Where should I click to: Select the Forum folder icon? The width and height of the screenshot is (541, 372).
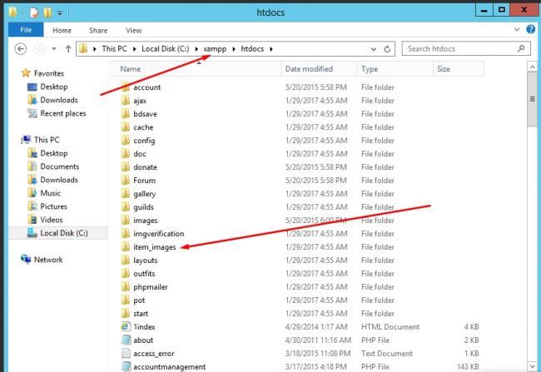tap(126, 180)
